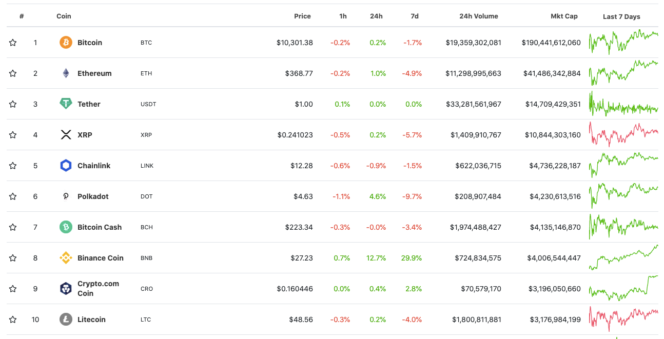Favorite Bitcoin Cash with the star

(13, 227)
